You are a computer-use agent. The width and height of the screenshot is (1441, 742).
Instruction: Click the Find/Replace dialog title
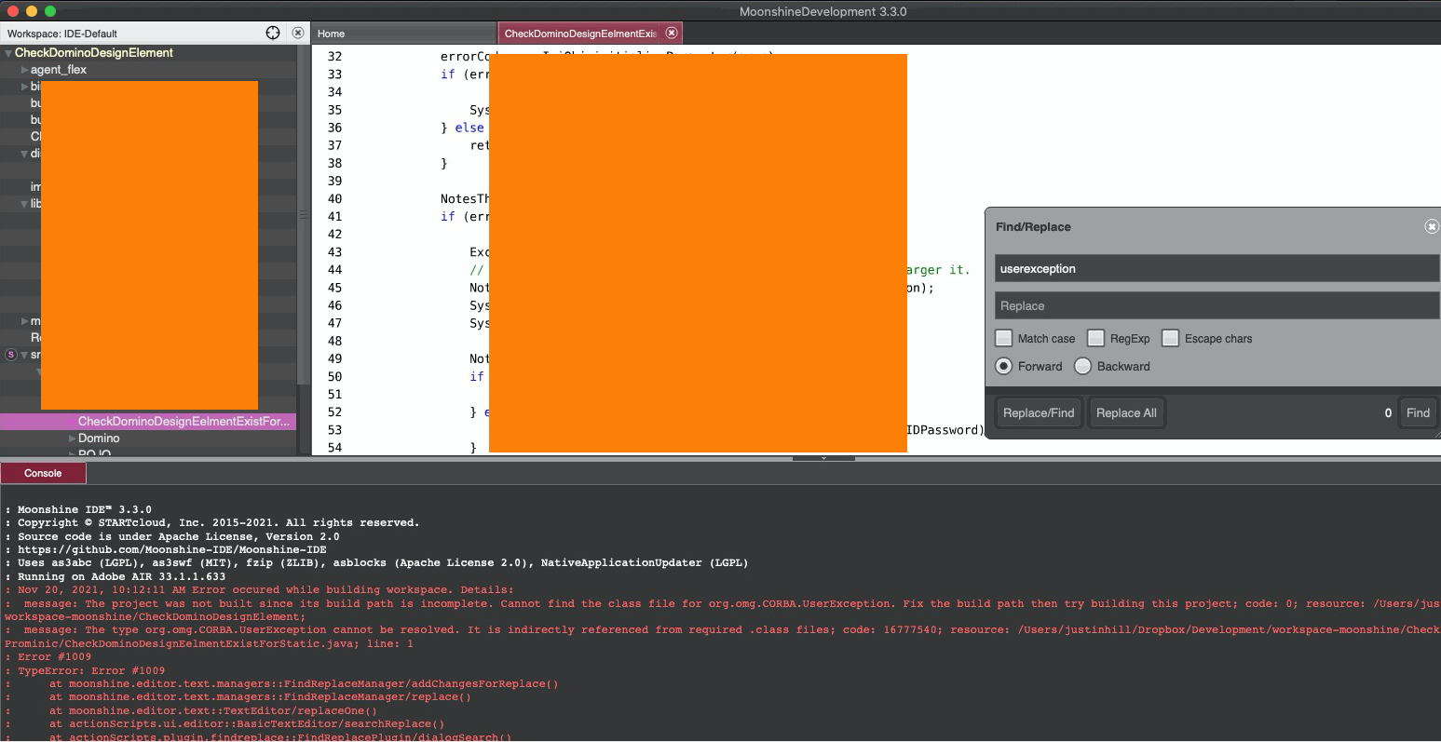[x=1033, y=226]
